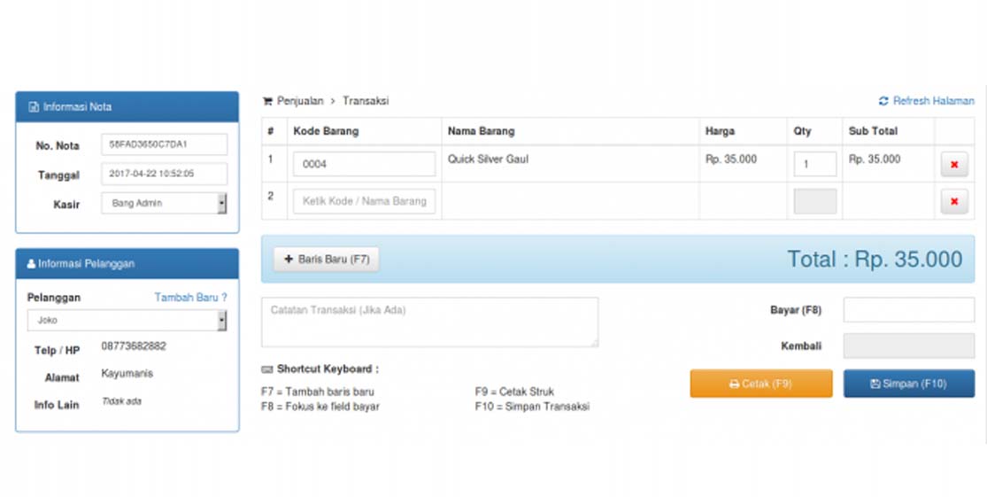Click the keyboard icon beside Shortcut Keyboard
The width and height of the screenshot is (987, 497).
pyautogui.click(x=267, y=369)
